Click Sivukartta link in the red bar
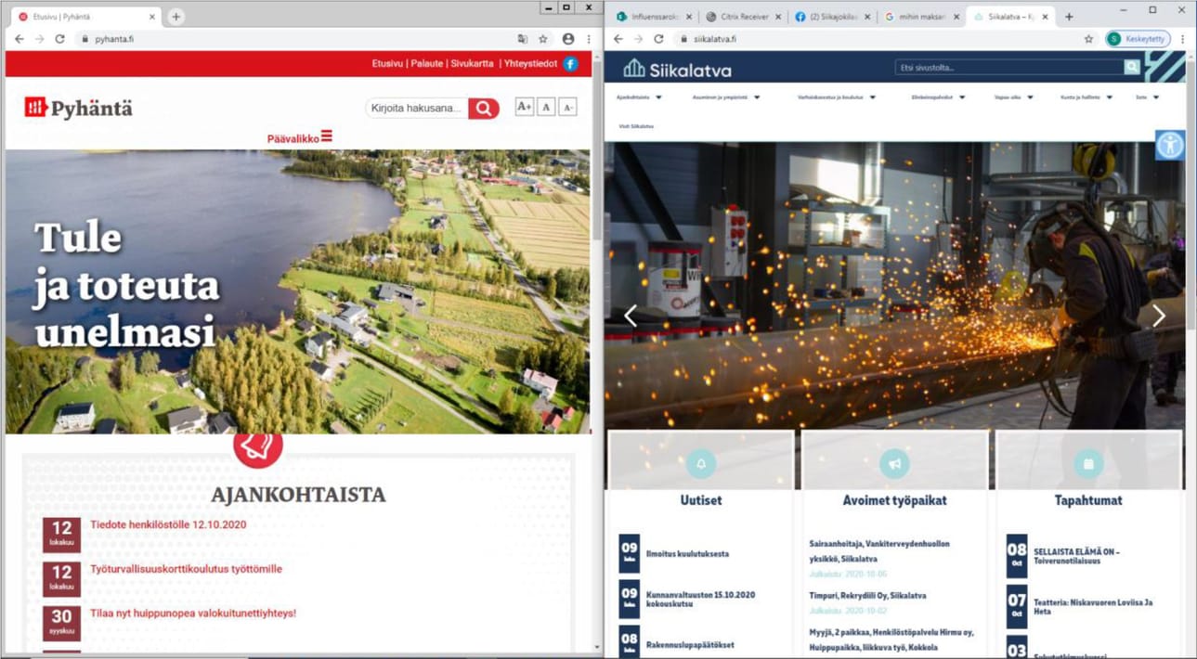The width and height of the screenshot is (1197, 659). 473,64
